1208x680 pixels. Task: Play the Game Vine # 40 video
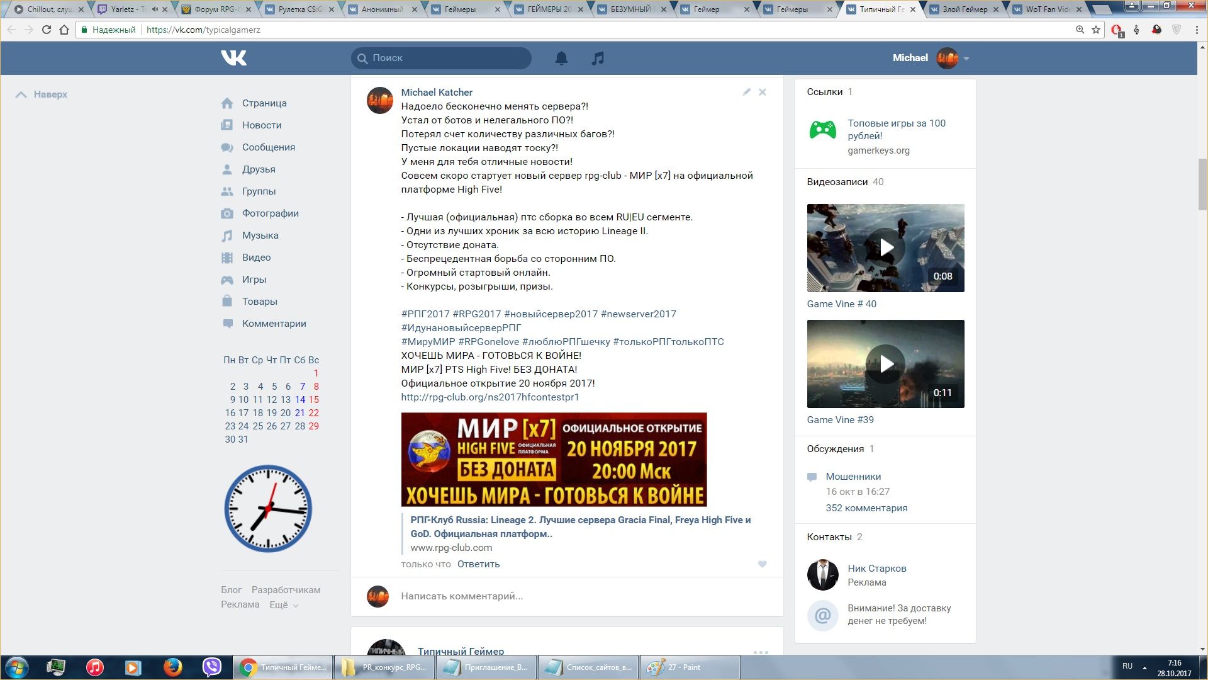pyautogui.click(x=885, y=248)
